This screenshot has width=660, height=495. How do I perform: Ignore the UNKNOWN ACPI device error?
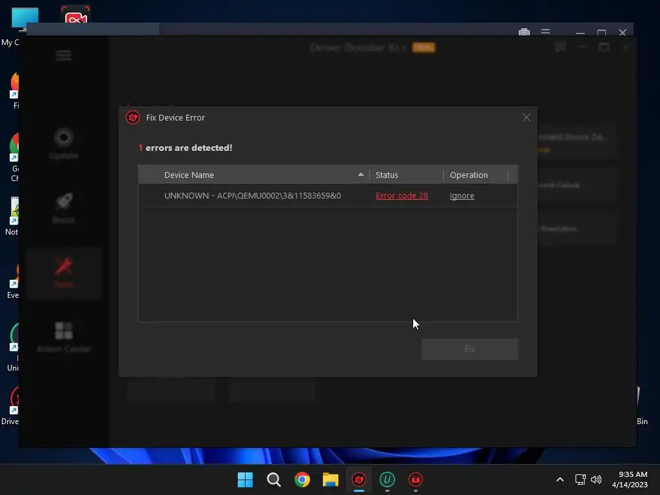coord(461,196)
